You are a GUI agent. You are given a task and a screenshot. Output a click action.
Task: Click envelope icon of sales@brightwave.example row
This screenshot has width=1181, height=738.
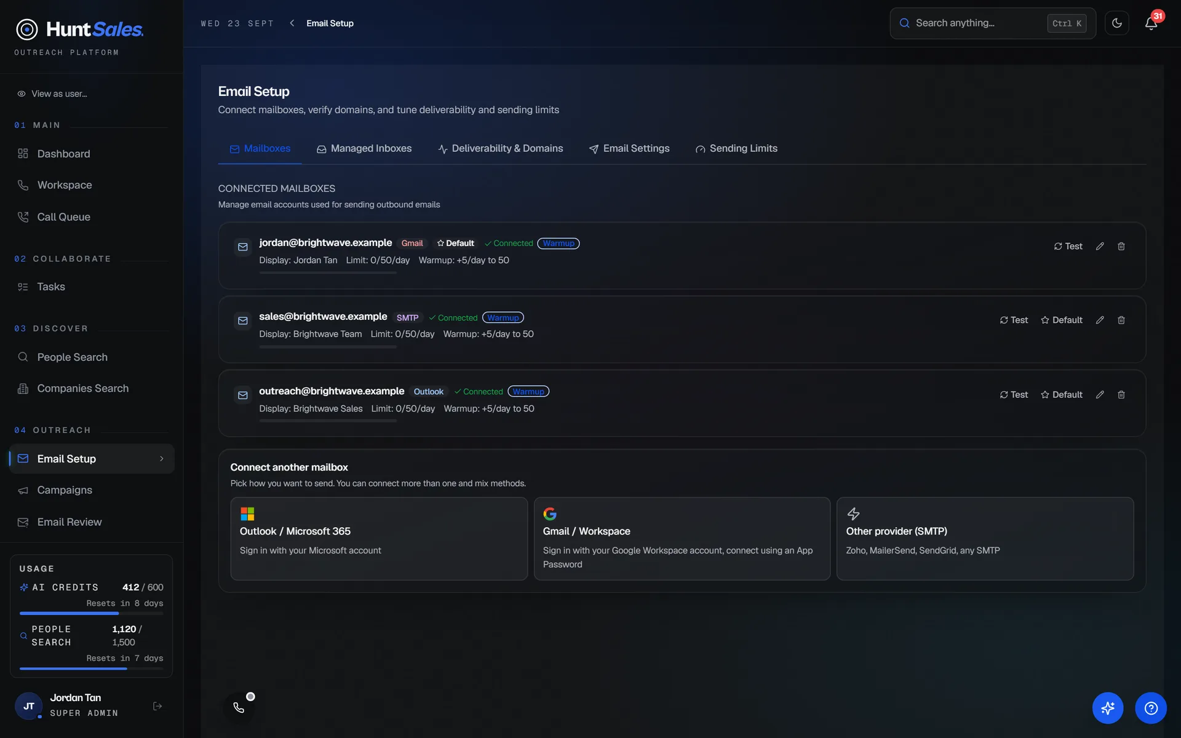pos(243,321)
